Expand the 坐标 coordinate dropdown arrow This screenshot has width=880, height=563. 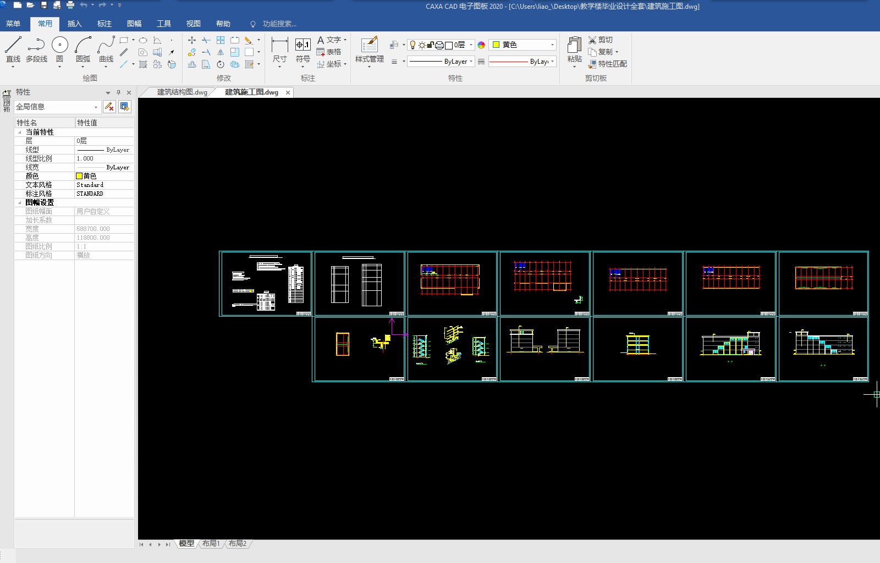(345, 64)
